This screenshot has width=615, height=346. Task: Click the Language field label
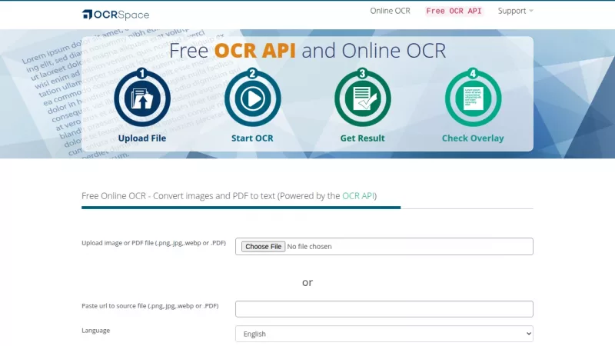pos(95,331)
